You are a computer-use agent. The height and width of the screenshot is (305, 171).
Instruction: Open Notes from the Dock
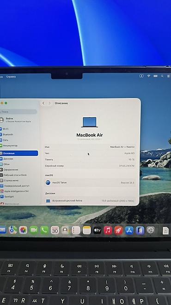click(87, 230)
